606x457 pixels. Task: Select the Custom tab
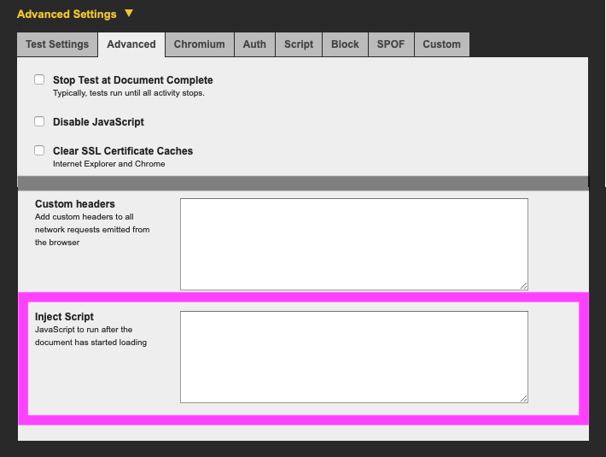(441, 44)
